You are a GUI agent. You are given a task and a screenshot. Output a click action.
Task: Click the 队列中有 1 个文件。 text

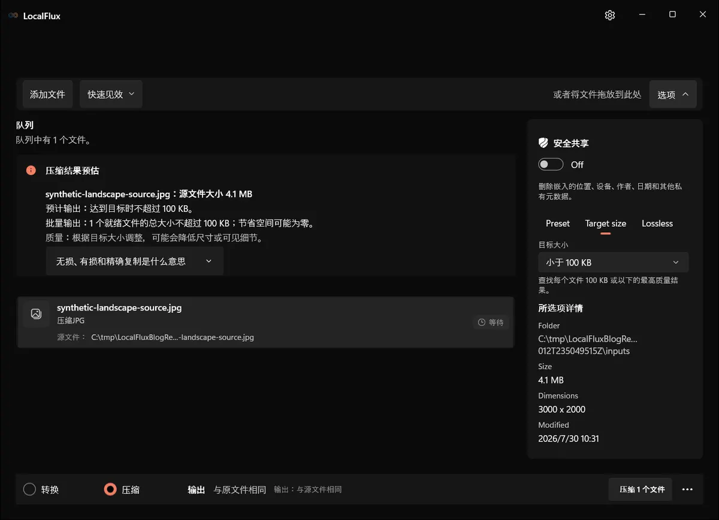coord(53,140)
